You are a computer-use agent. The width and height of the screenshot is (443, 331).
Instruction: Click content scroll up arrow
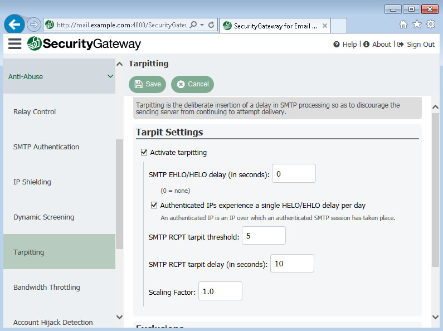pos(435,107)
